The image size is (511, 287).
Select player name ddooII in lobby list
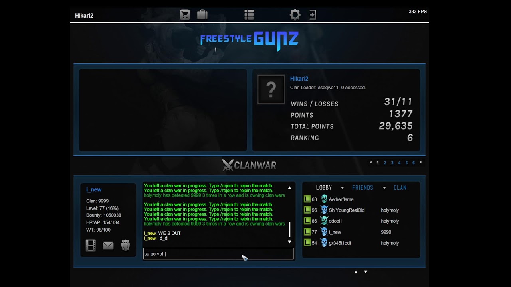(x=335, y=221)
